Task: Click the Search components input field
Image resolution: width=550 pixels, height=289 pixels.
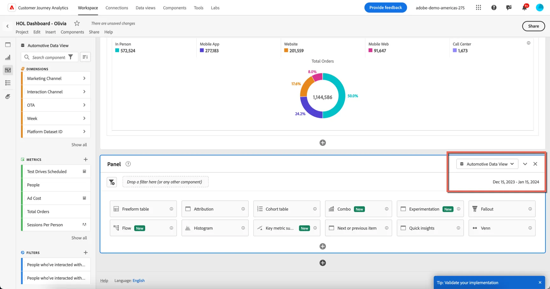Action: coord(49,57)
